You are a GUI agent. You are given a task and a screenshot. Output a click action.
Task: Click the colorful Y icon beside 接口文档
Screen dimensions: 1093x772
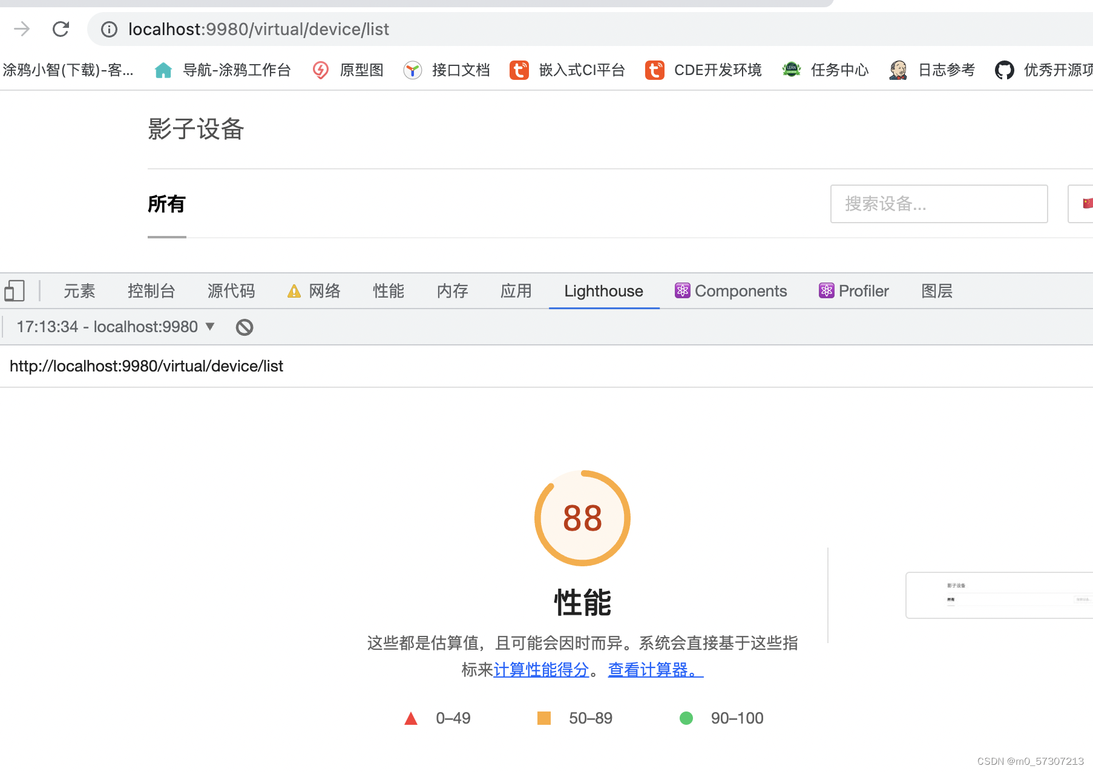coord(413,70)
